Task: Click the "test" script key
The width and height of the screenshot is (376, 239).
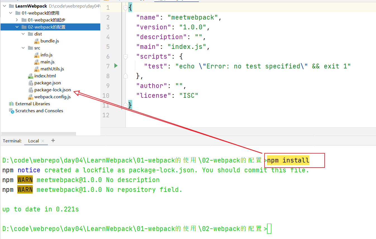Action: tap(156, 66)
